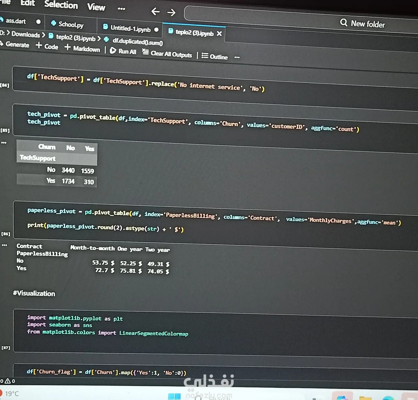The height and width of the screenshot is (400, 418).
Task: Open output actions for the paperless_pivot output
Action: [x=4, y=245]
